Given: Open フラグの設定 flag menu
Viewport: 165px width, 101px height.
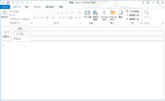Looking at the screenshot, I should pyautogui.click(x=134, y=11).
